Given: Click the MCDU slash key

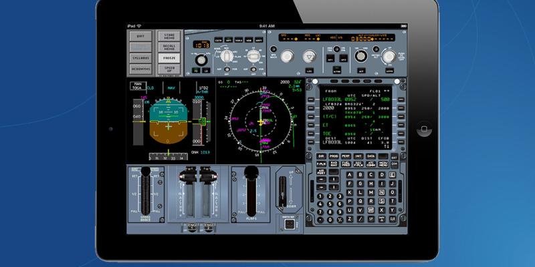Looking at the screenshot, I should [x=360, y=219].
